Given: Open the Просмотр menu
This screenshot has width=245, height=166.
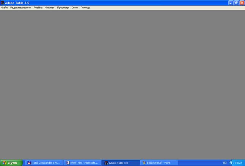Looking at the screenshot, I should 63,8.
